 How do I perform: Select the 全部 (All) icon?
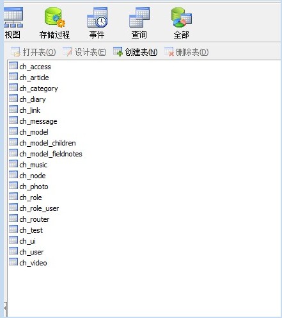(182, 17)
